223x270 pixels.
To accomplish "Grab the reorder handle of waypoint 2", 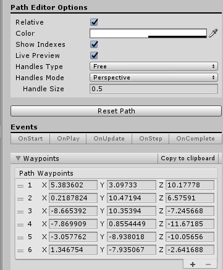I will click(20, 198).
